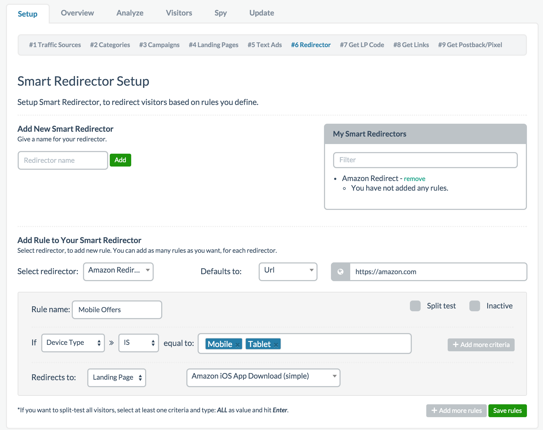Click the plus icon on Add more rules
543x430 pixels.
tap(434, 410)
